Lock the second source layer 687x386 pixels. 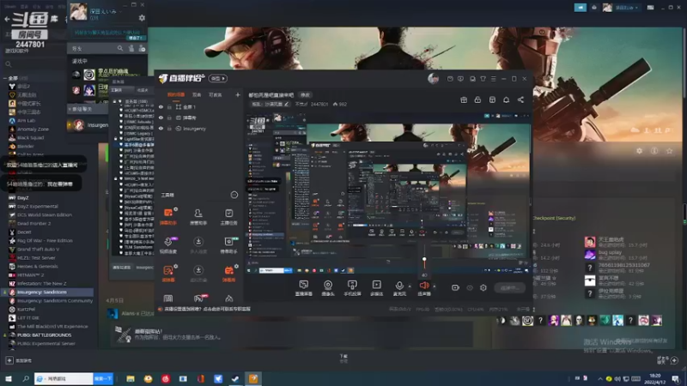coord(169,118)
